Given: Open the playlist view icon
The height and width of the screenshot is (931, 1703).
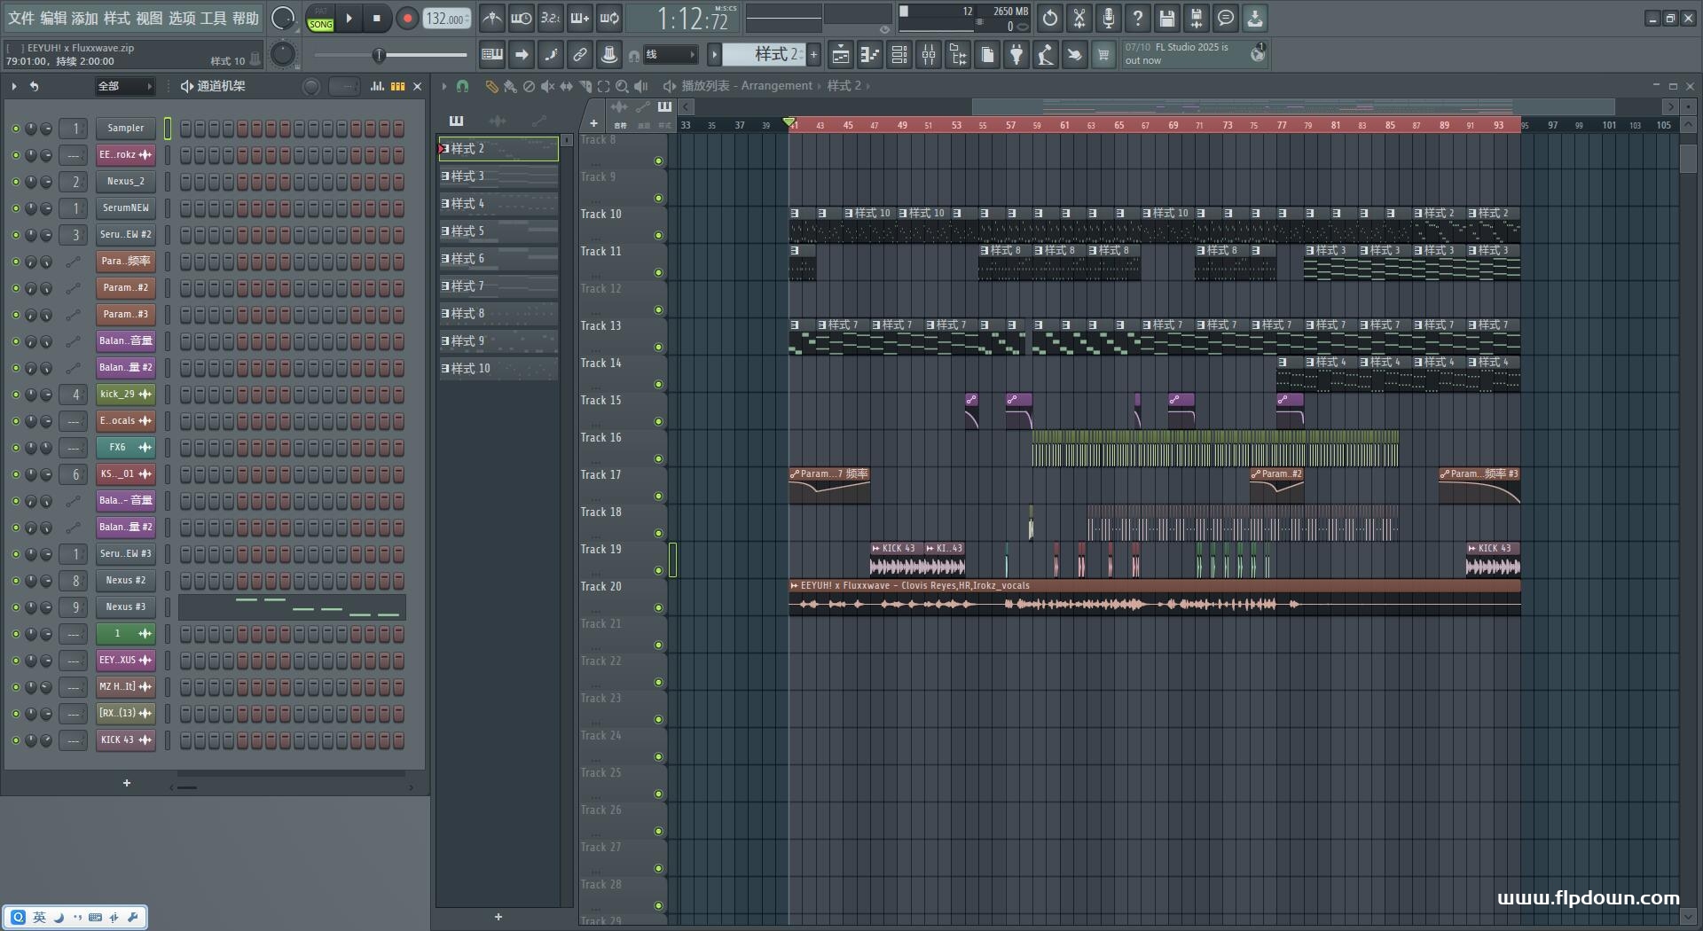Looking at the screenshot, I should pyautogui.click(x=841, y=55).
